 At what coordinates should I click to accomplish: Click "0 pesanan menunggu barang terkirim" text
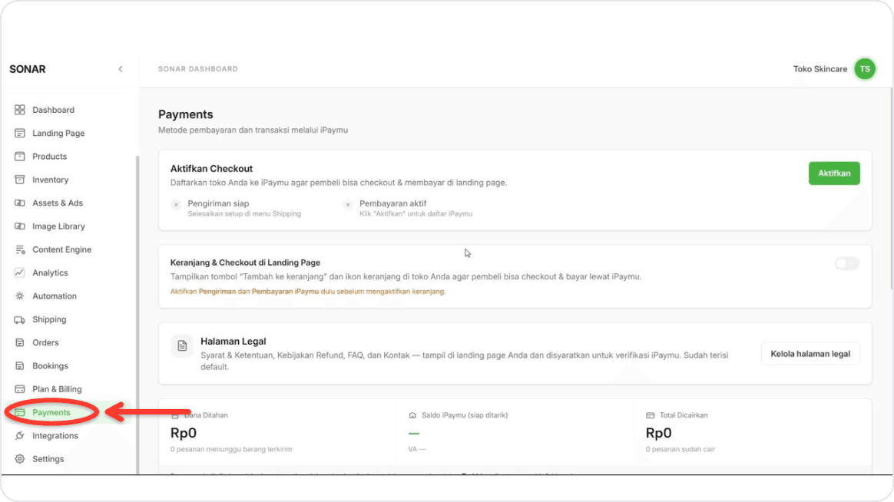pyautogui.click(x=231, y=449)
